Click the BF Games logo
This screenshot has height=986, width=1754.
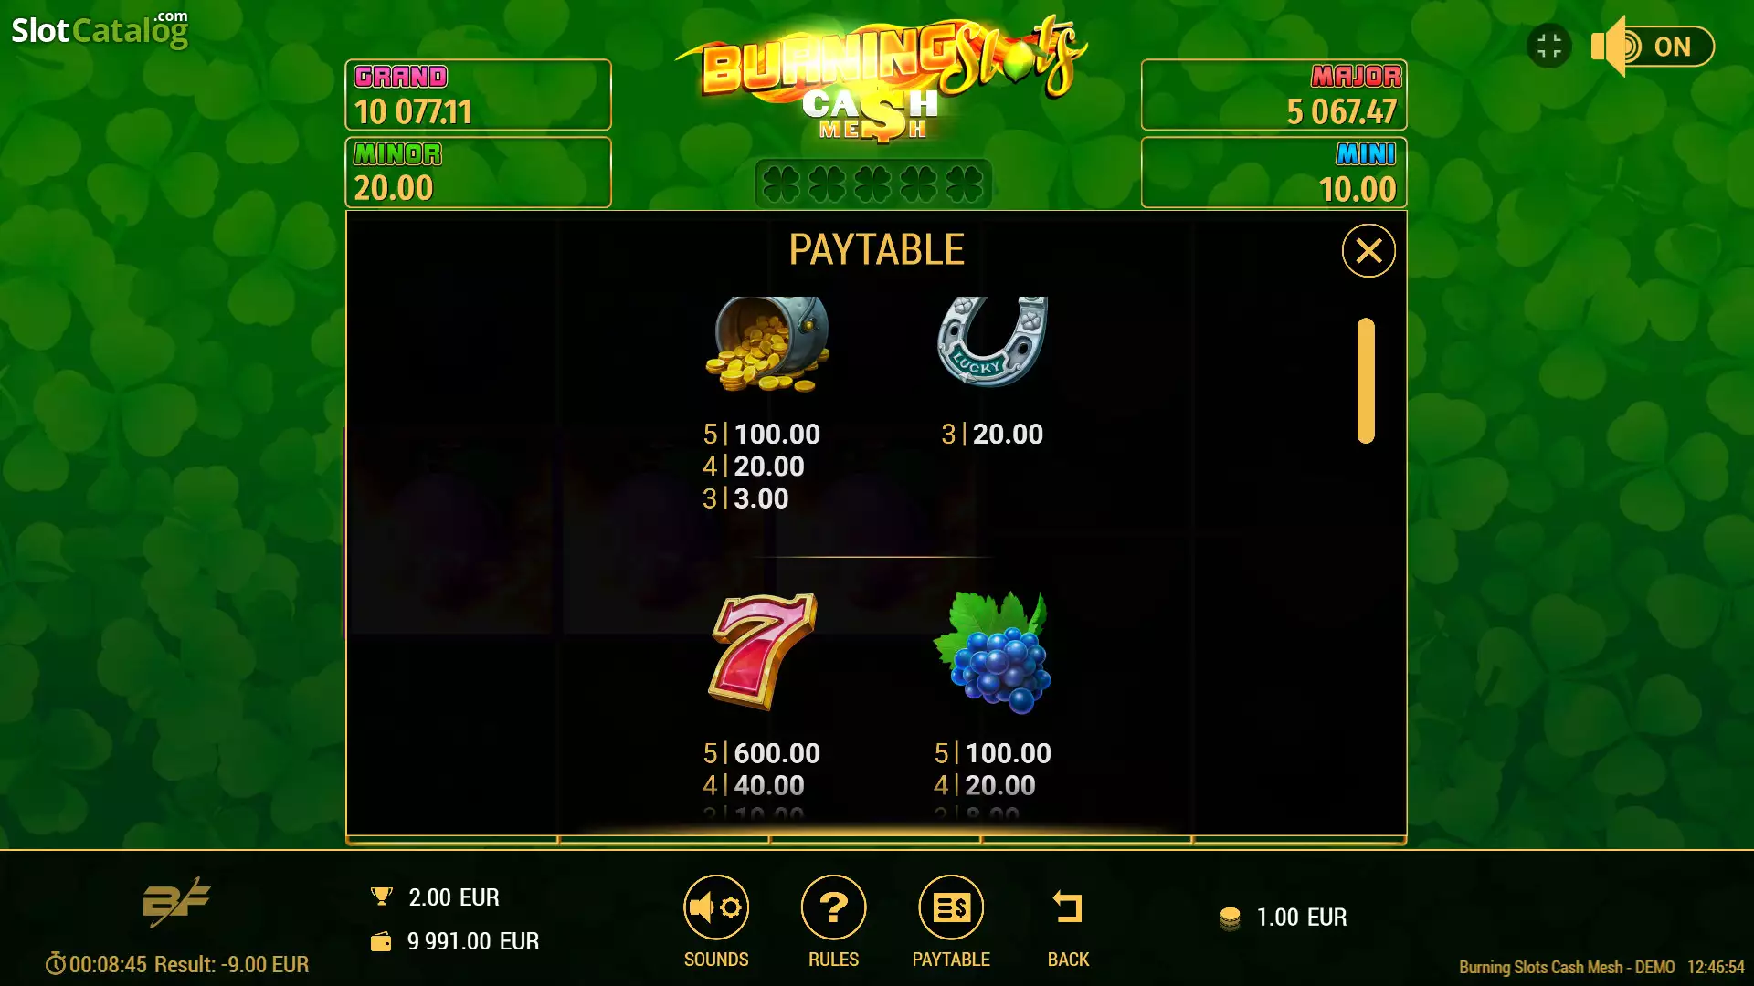pos(176,902)
